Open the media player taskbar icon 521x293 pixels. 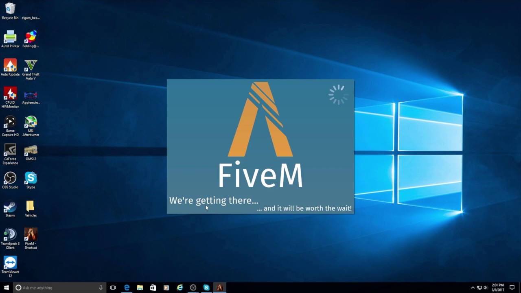[166, 288]
